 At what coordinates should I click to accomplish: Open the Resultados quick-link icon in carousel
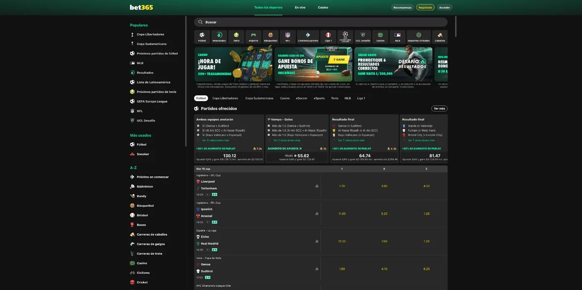(x=219, y=37)
